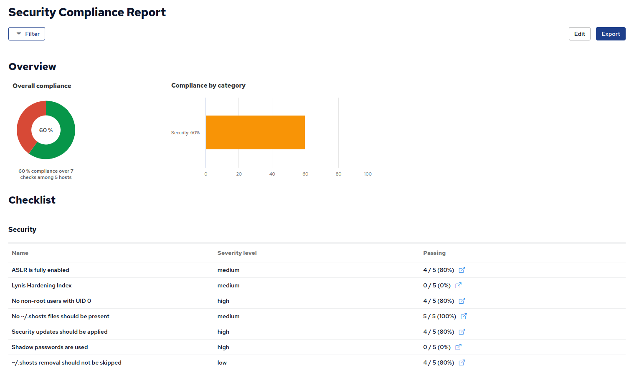Viewport: 634px width, 375px height.
Task: Open external link icon for Shadow passwords are used
Action: (x=458, y=347)
